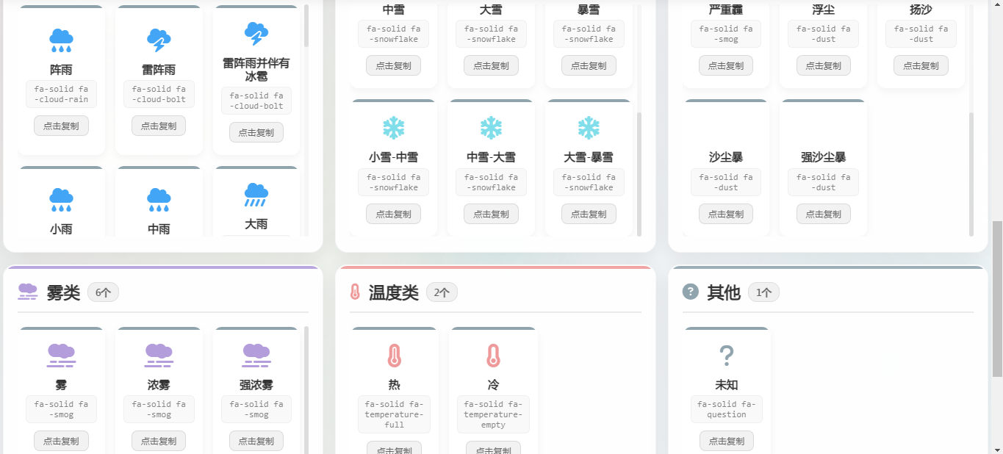Viewport: 1003px width, 454px height.
Task: Click the 浓雾 smog icon
Action: coord(159,355)
